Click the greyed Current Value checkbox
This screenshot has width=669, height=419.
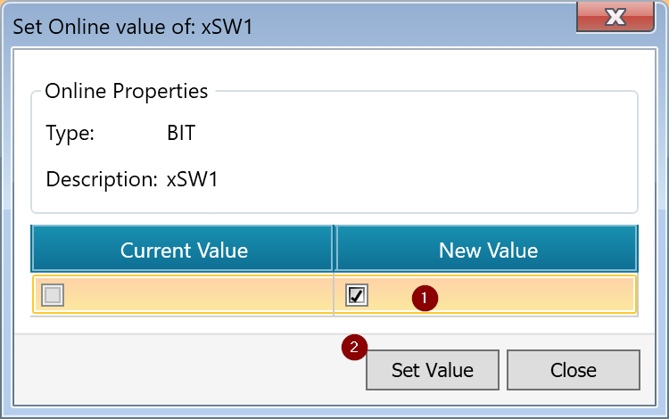point(53,295)
